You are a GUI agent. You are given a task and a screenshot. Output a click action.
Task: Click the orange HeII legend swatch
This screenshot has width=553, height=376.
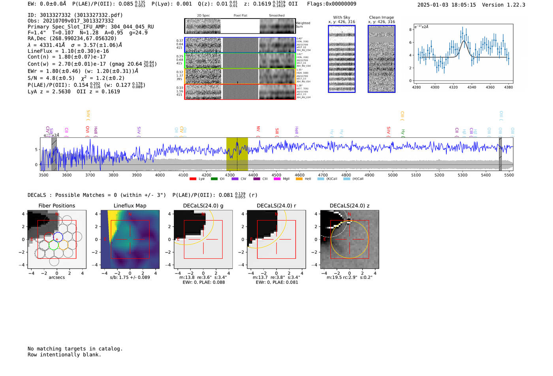click(299, 179)
